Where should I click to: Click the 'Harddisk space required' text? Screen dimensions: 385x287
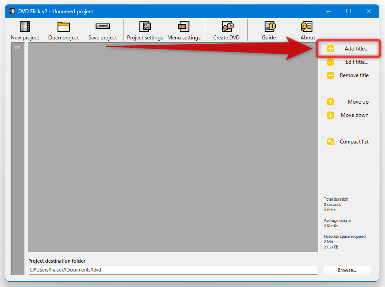click(344, 237)
